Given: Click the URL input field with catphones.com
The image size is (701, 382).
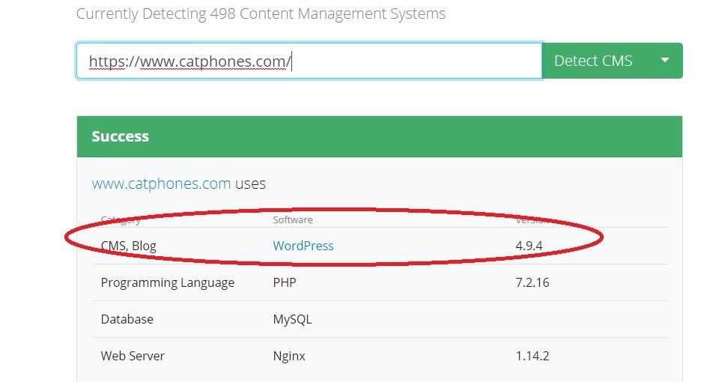Looking at the screenshot, I should [x=309, y=61].
